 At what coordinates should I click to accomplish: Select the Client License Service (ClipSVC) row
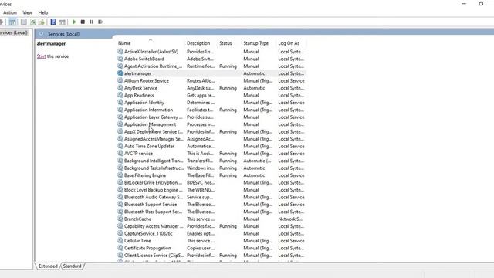point(211,255)
